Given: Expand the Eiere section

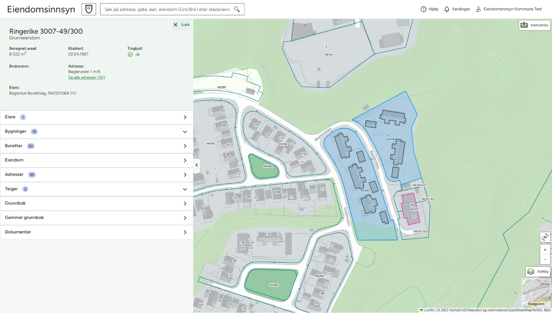Looking at the screenshot, I should point(97,117).
